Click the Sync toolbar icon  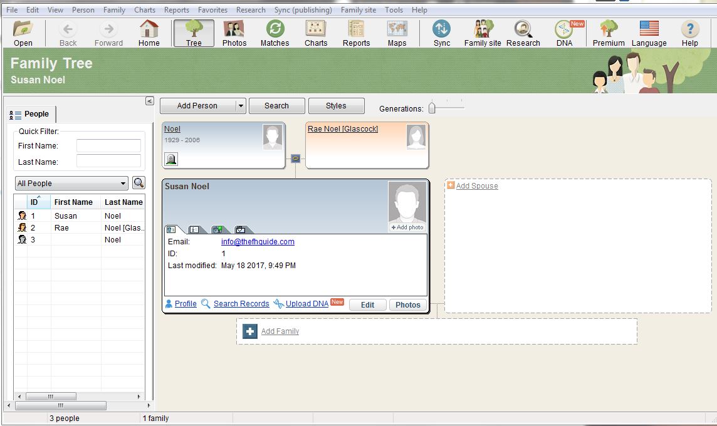pos(442,33)
